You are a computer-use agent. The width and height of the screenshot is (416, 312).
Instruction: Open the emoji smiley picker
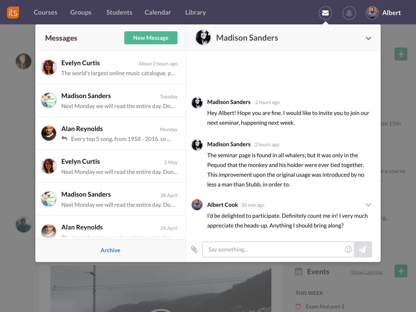tap(348, 249)
